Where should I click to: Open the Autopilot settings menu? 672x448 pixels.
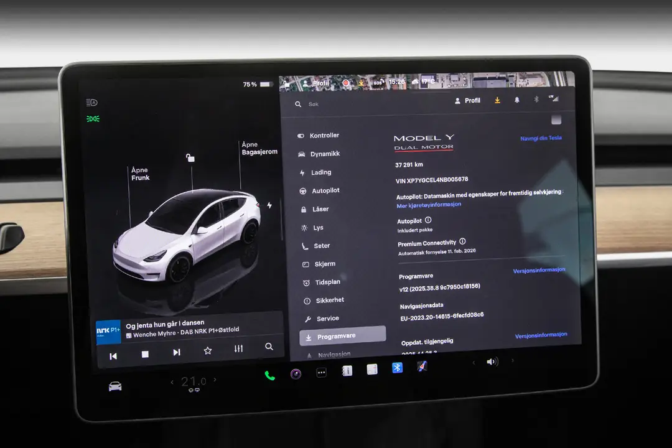(x=319, y=191)
